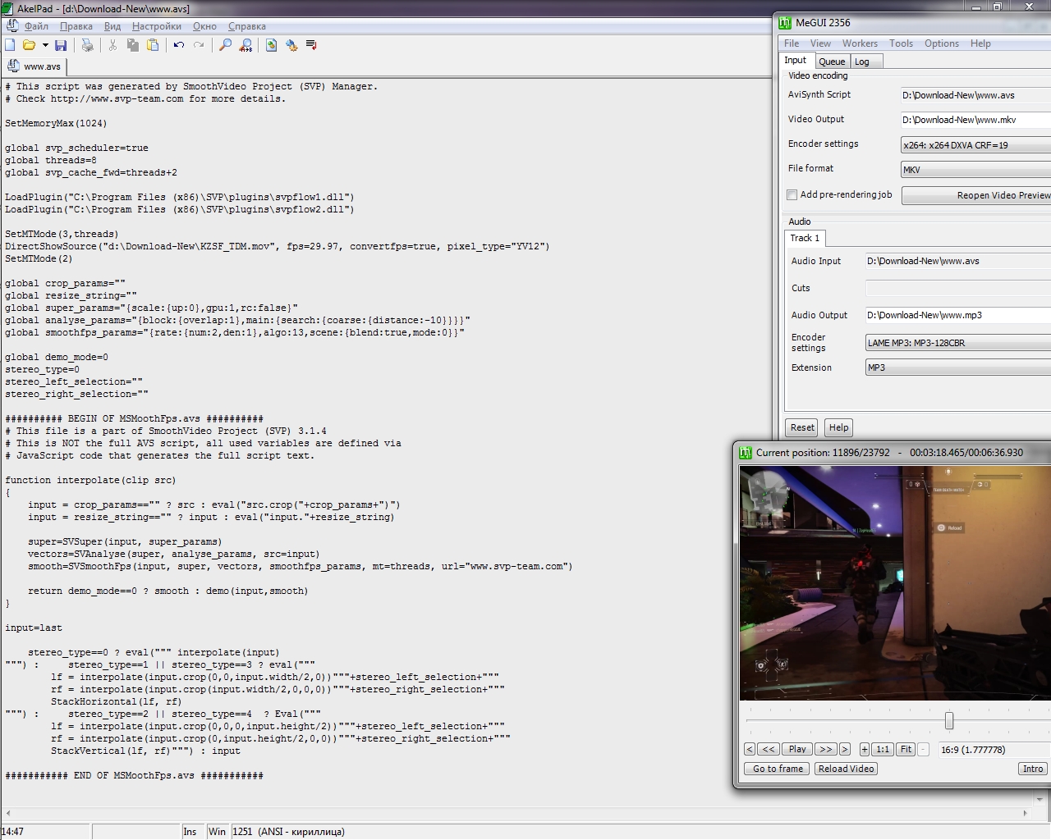
Task: Open the File format MKV dropdown
Action: pyautogui.click(x=975, y=170)
